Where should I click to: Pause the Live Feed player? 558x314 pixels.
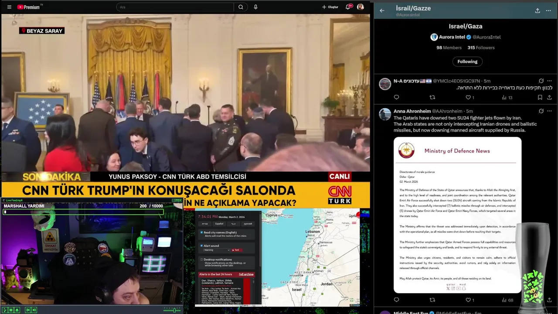11,310
